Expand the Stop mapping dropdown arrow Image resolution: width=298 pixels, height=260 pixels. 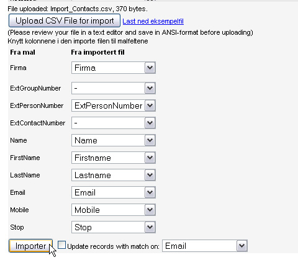pos(150,227)
